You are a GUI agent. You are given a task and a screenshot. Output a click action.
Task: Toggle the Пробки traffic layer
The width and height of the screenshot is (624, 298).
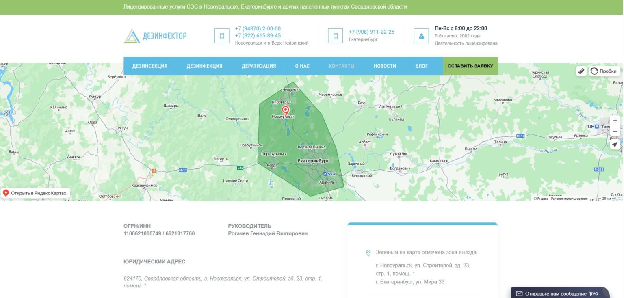click(x=604, y=71)
